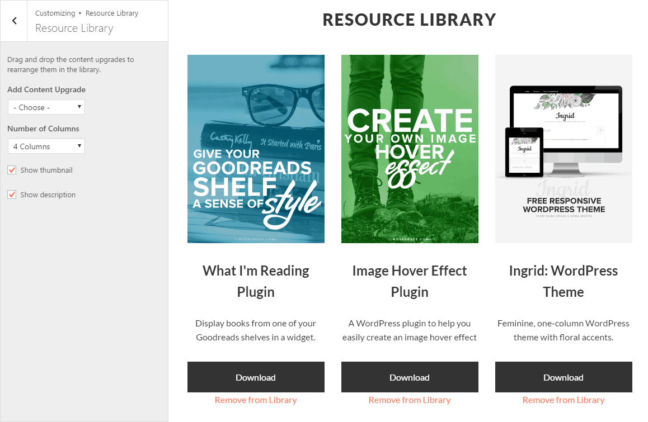Open the Image Hover Effect Plugin title
648x422 pixels.
click(410, 281)
